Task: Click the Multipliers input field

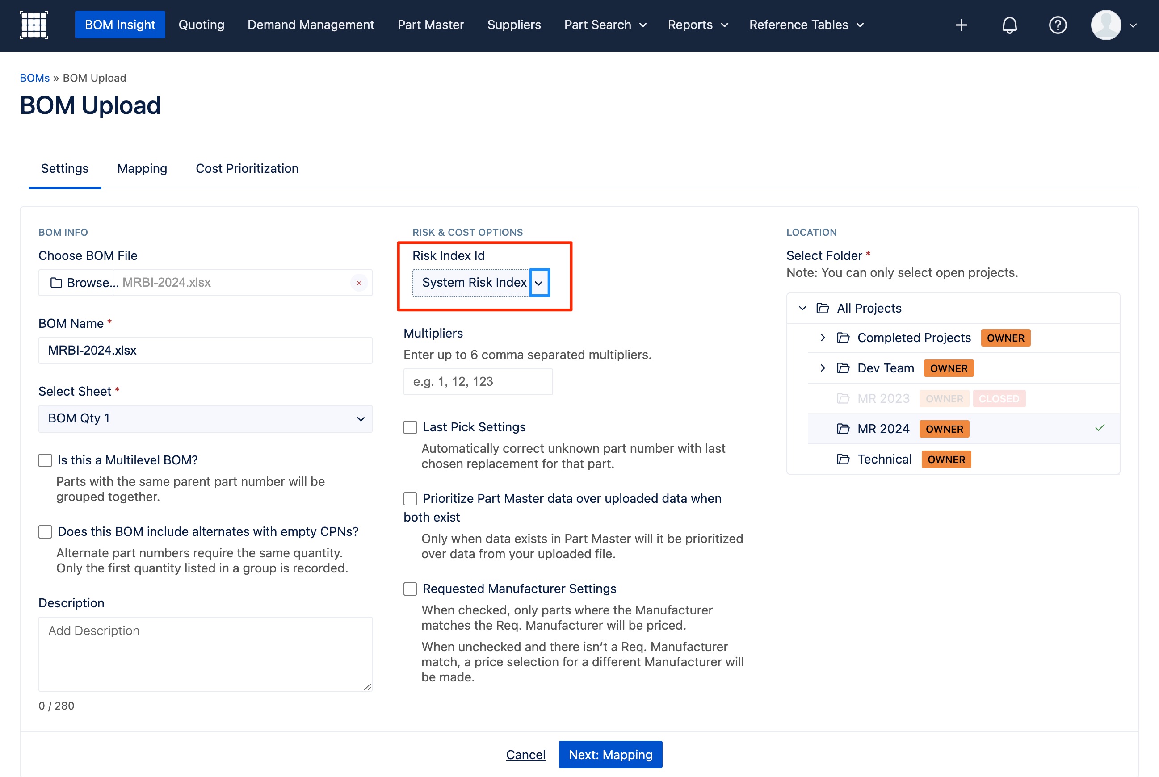Action: click(x=478, y=382)
